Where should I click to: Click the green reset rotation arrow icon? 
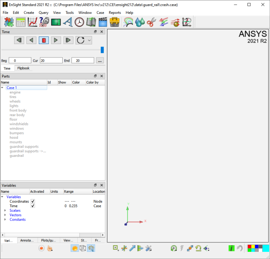point(198,249)
